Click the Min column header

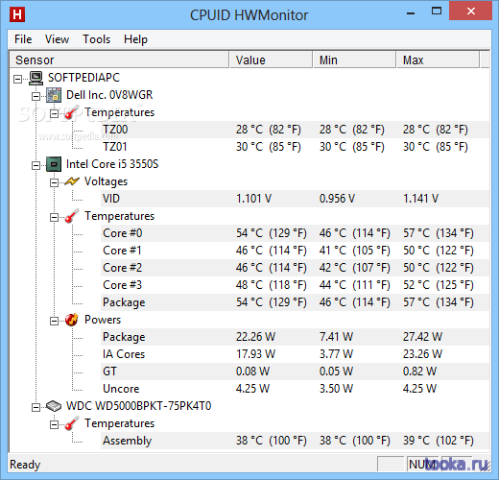[x=354, y=60]
